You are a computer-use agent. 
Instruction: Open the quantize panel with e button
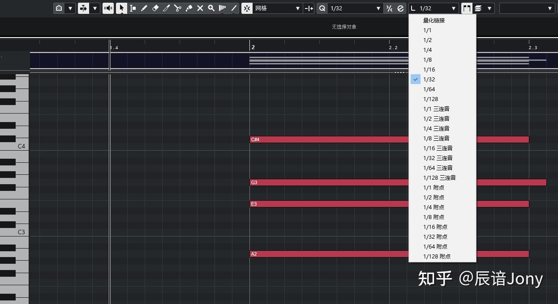400,8
